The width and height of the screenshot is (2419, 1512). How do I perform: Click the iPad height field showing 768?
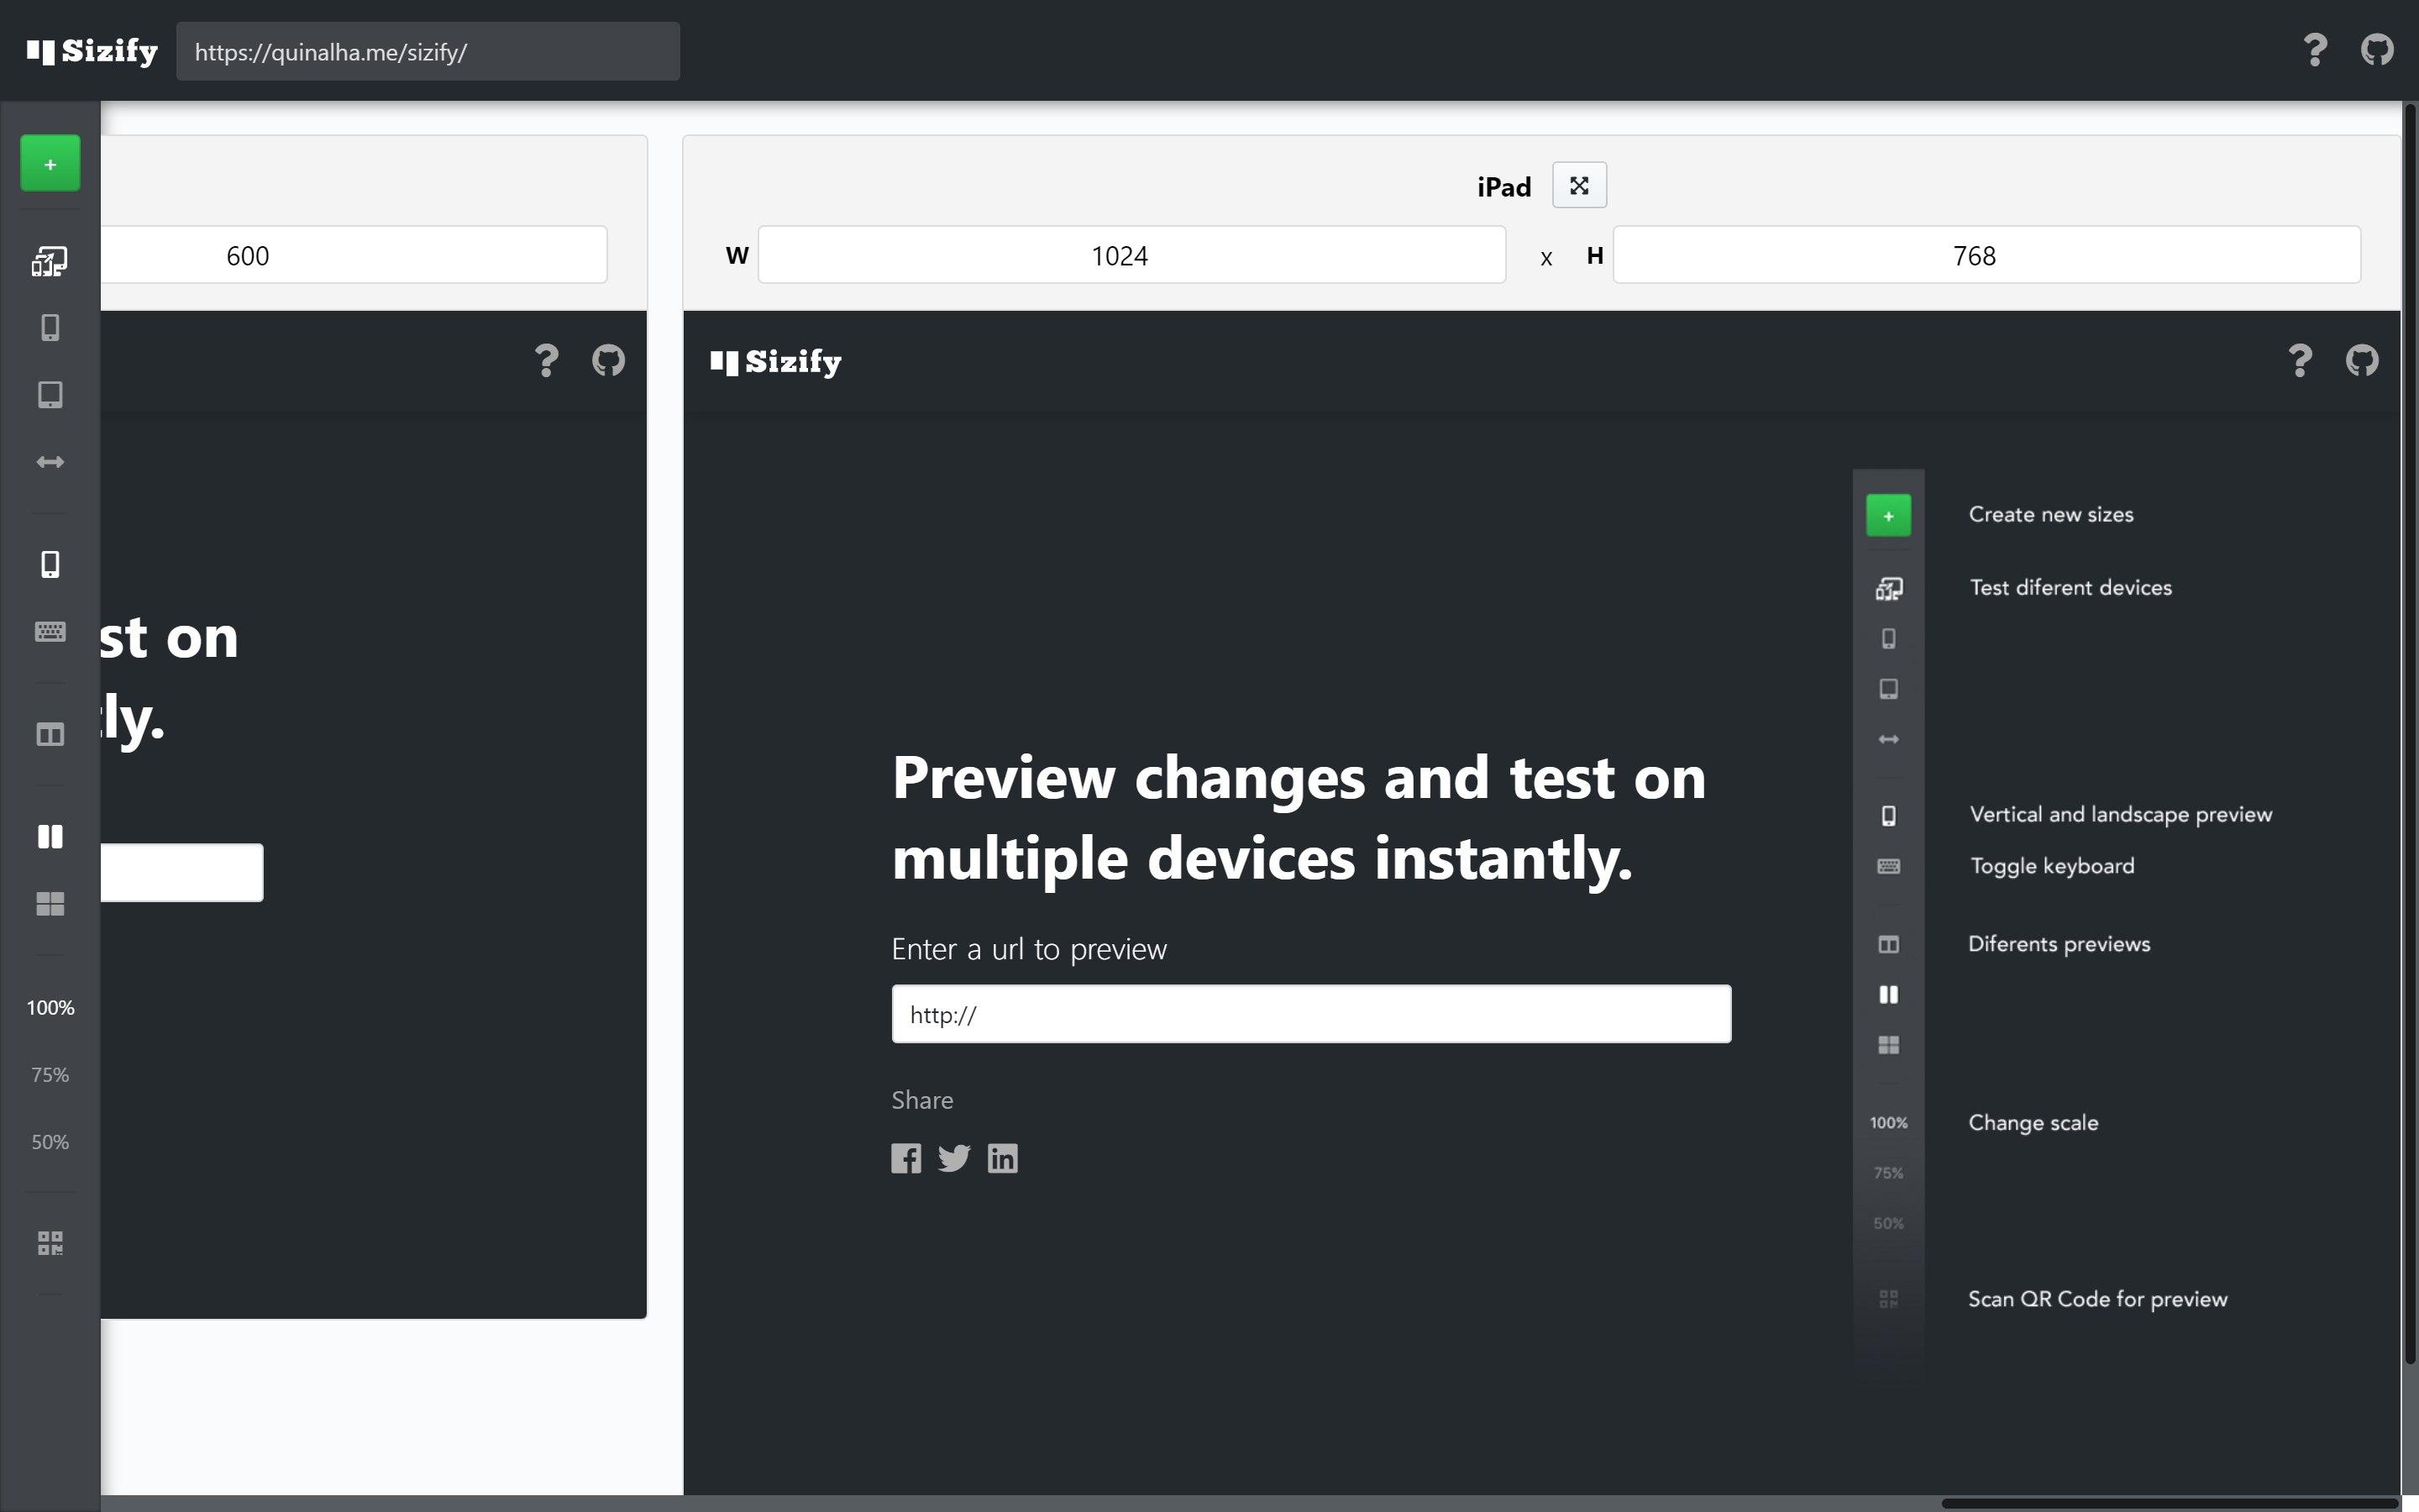1986,256
